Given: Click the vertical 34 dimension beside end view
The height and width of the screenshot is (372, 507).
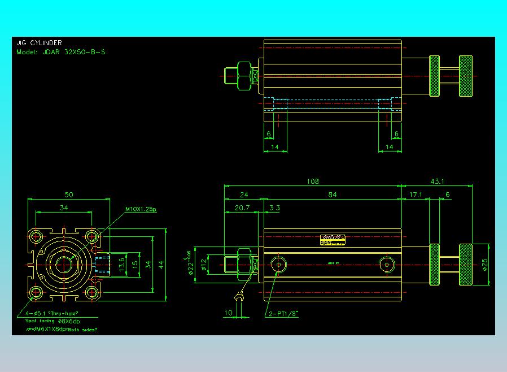Looking at the screenshot, I should [x=148, y=265].
